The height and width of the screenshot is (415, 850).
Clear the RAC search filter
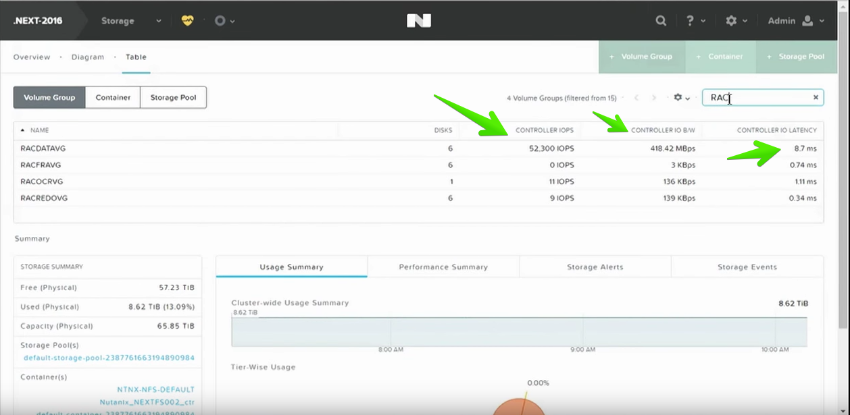point(816,97)
